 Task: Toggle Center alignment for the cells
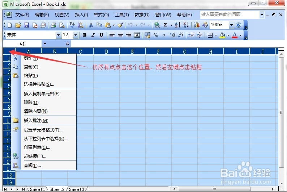pos(120,35)
